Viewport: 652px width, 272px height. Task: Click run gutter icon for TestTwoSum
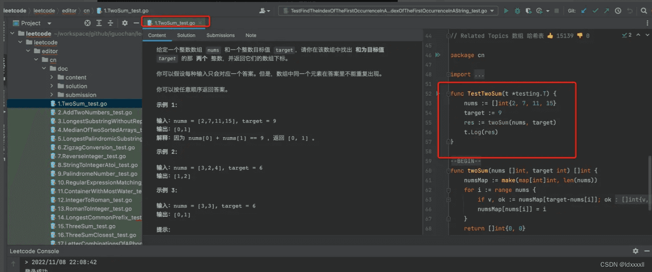coord(438,94)
